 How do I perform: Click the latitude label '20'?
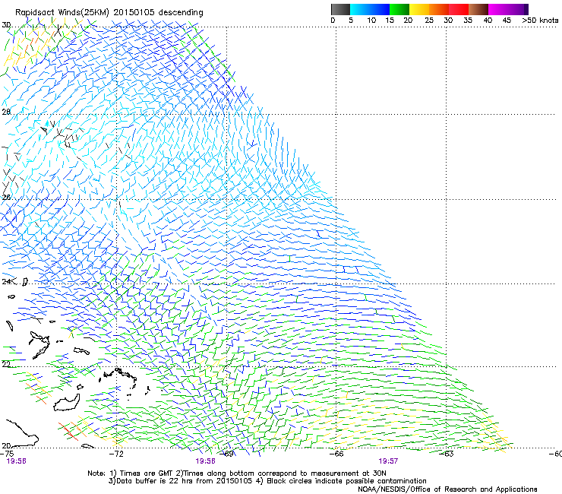(x=6, y=445)
